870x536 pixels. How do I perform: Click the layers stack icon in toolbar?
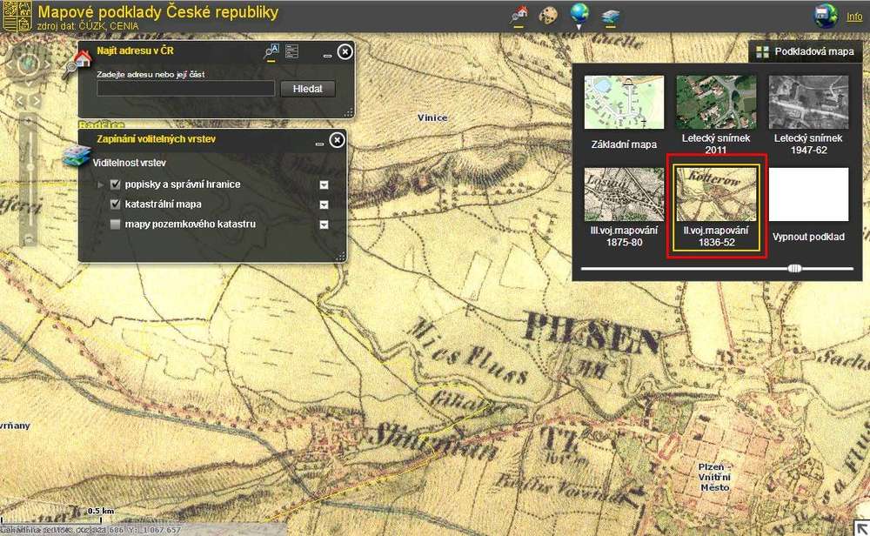coord(611,16)
